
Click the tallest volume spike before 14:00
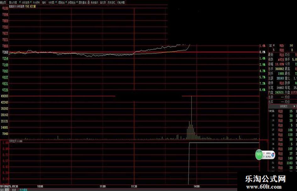[x=191, y=118]
